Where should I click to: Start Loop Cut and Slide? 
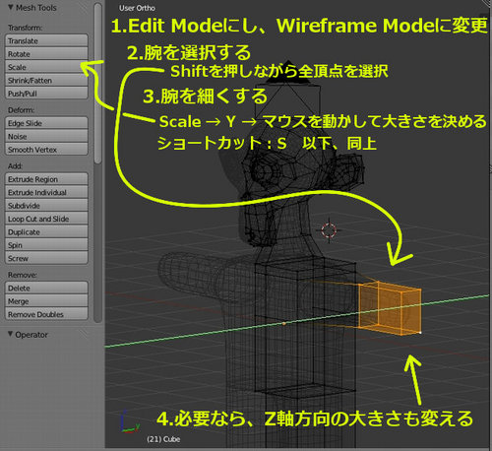pos(46,219)
